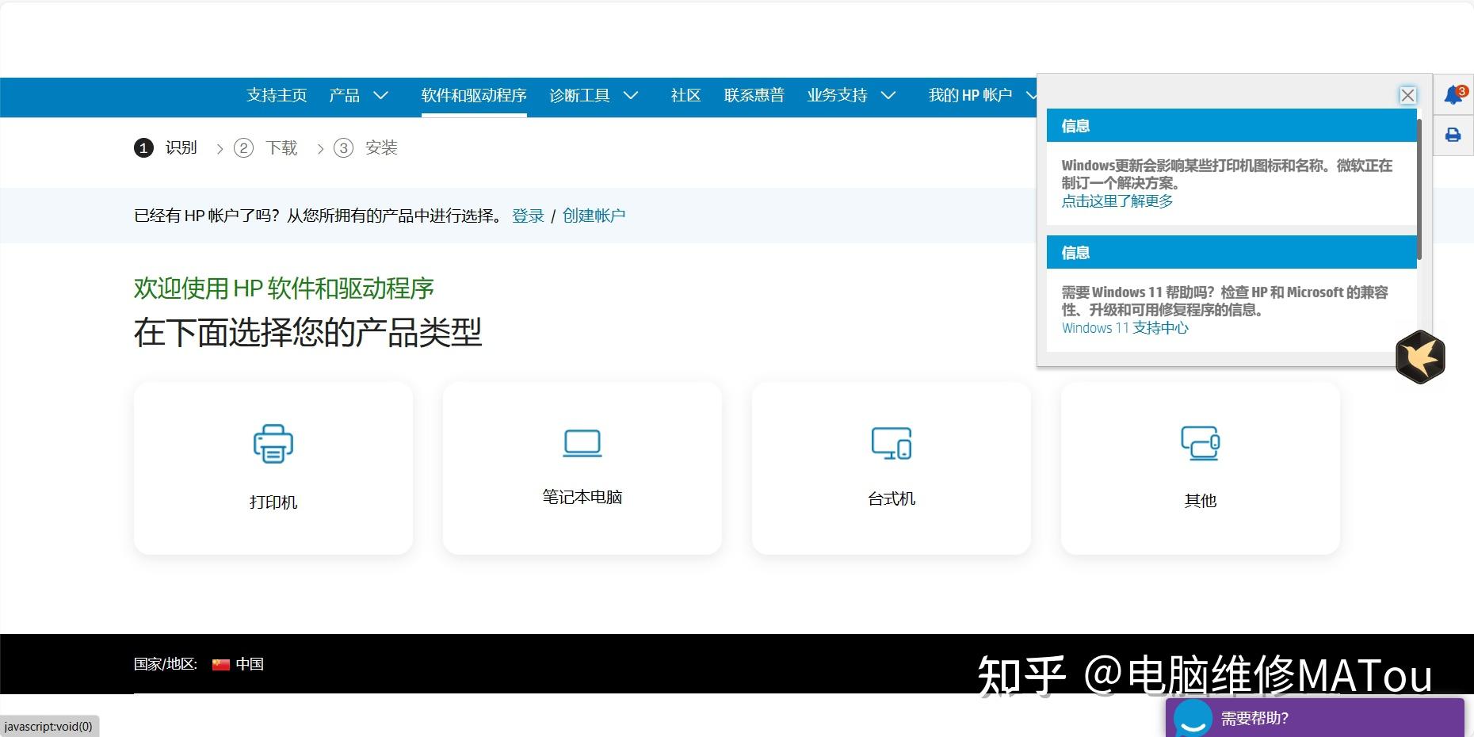Click step 3 安装 in the progress steps
This screenshot has height=737, width=1474.
[x=365, y=148]
